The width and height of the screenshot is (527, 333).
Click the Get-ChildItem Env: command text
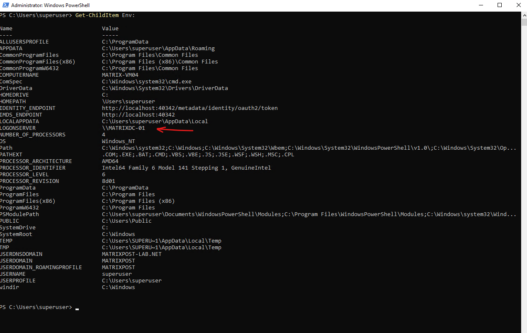point(105,15)
